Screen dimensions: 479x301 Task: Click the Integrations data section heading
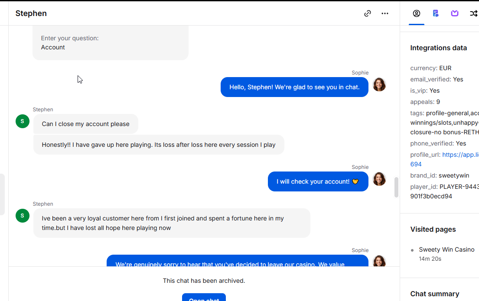(x=438, y=48)
